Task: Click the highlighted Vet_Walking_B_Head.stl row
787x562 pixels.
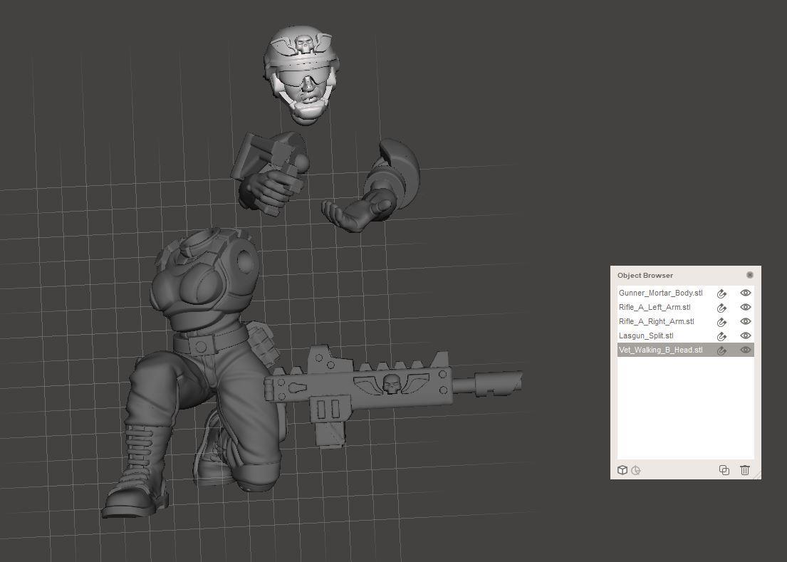Action: coord(660,350)
